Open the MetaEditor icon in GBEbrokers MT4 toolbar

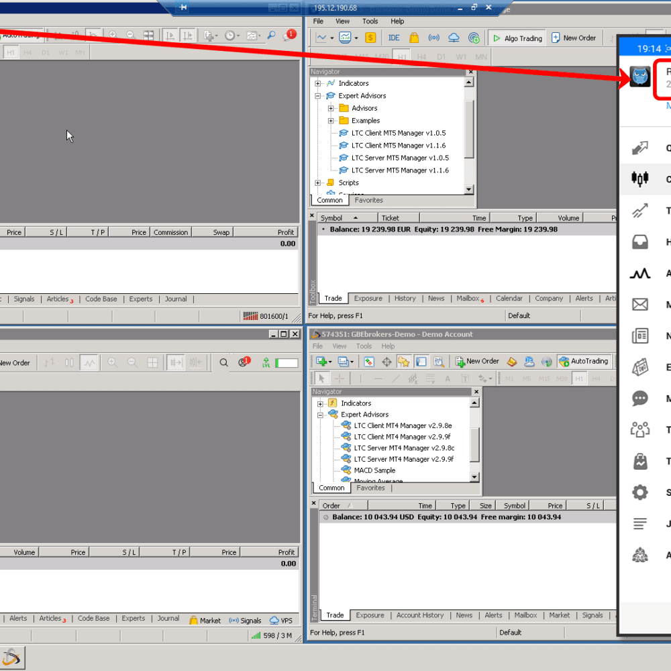[x=512, y=362]
